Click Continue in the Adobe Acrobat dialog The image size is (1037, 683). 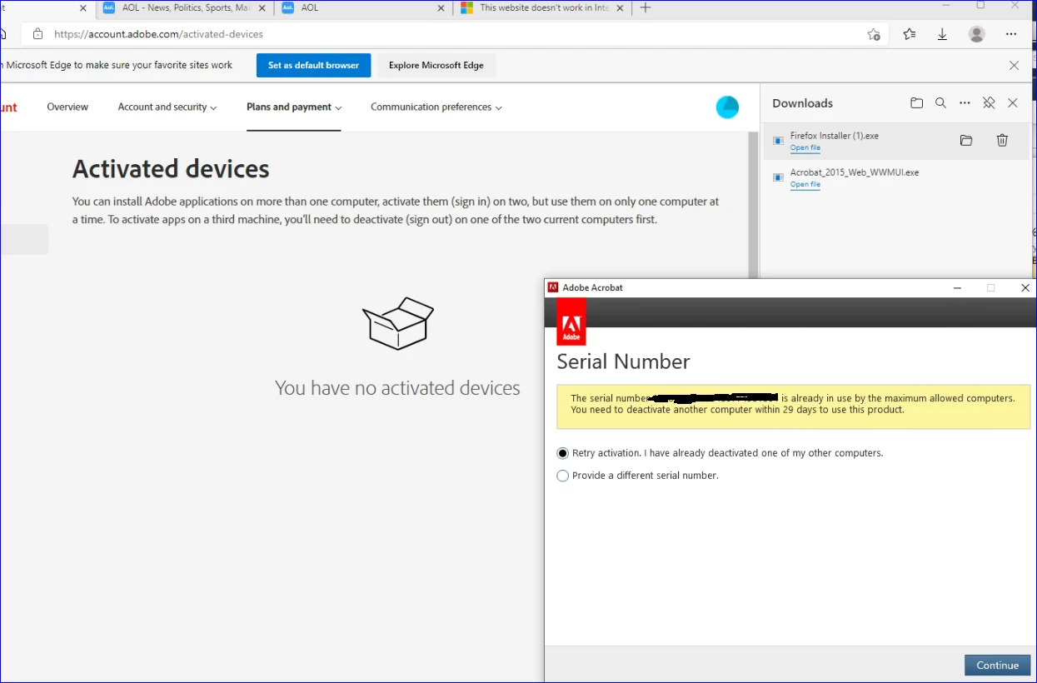pyautogui.click(x=998, y=666)
